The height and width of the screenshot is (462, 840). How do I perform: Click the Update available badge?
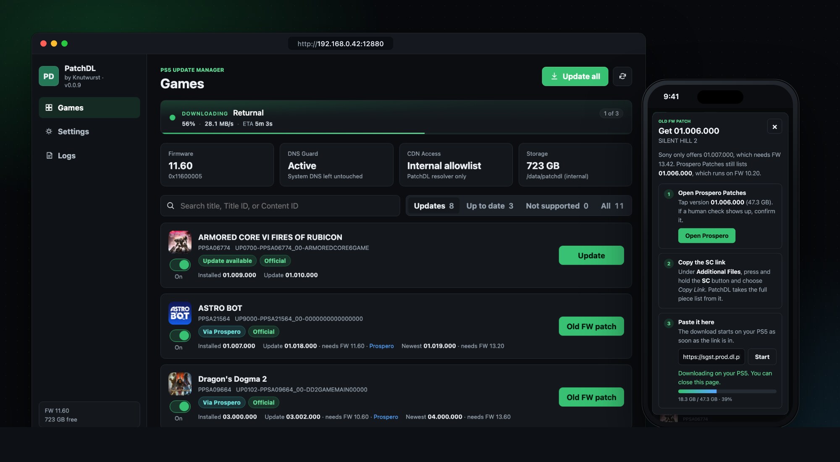pyautogui.click(x=227, y=261)
